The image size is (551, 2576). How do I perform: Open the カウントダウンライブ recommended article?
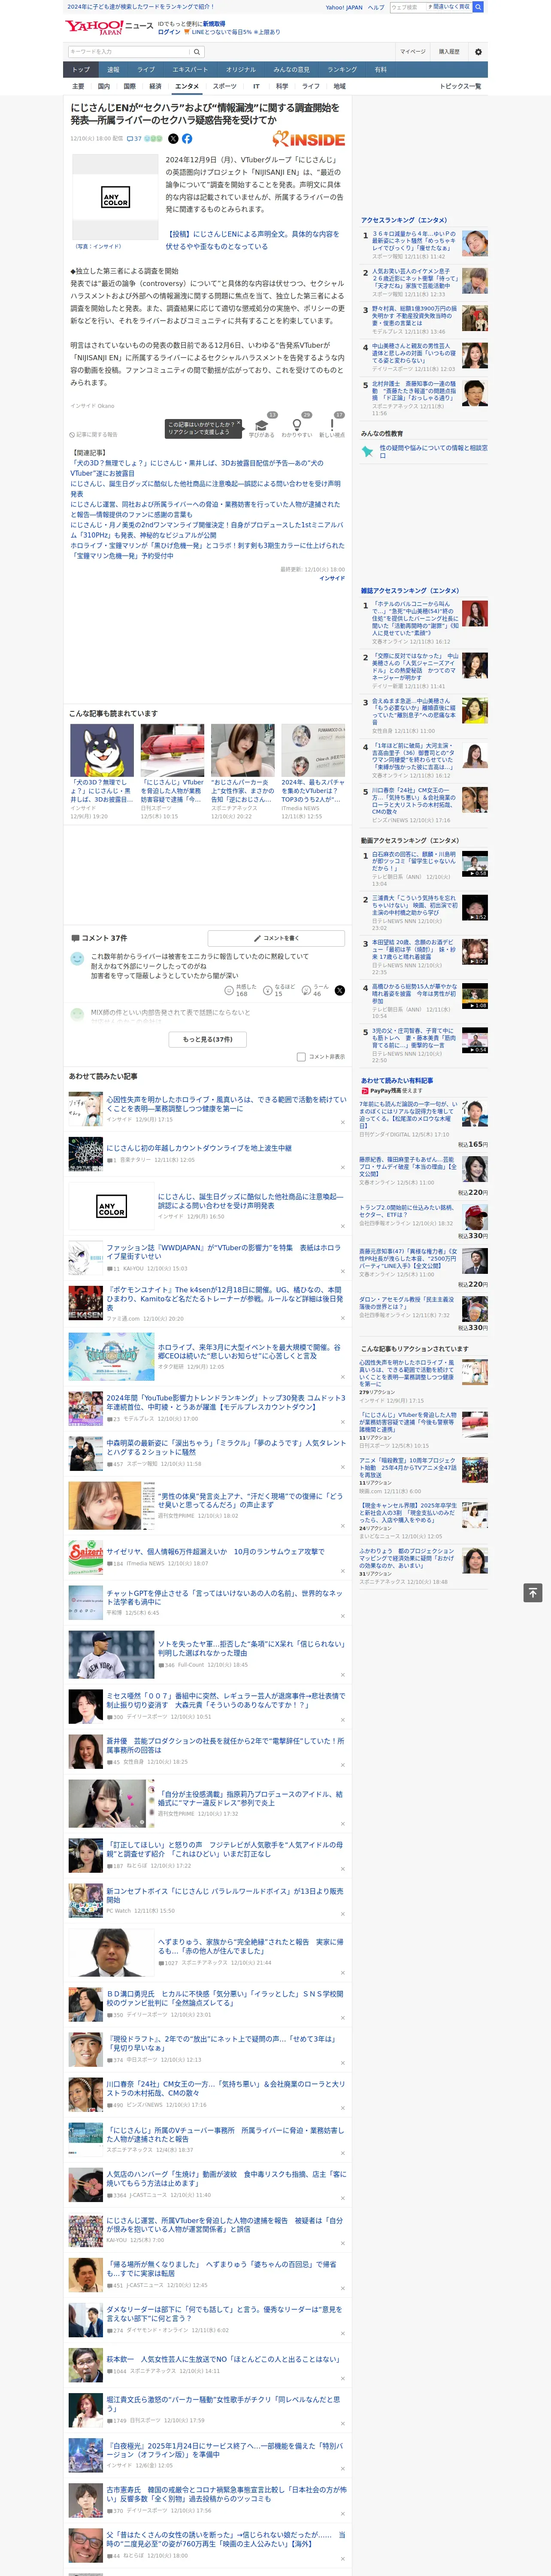[199, 1148]
